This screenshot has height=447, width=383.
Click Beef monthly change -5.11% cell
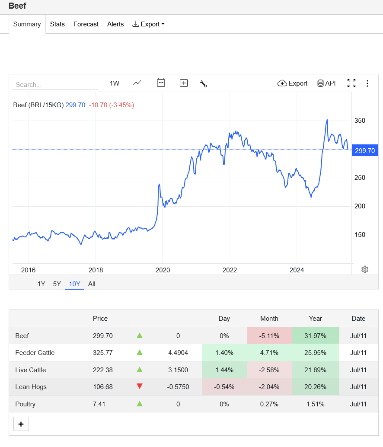(269, 335)
